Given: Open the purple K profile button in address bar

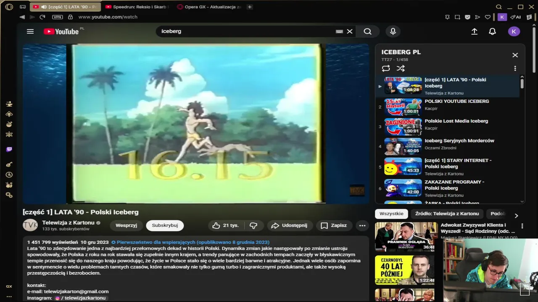Looking at the screenshot, I should (502, 17).
